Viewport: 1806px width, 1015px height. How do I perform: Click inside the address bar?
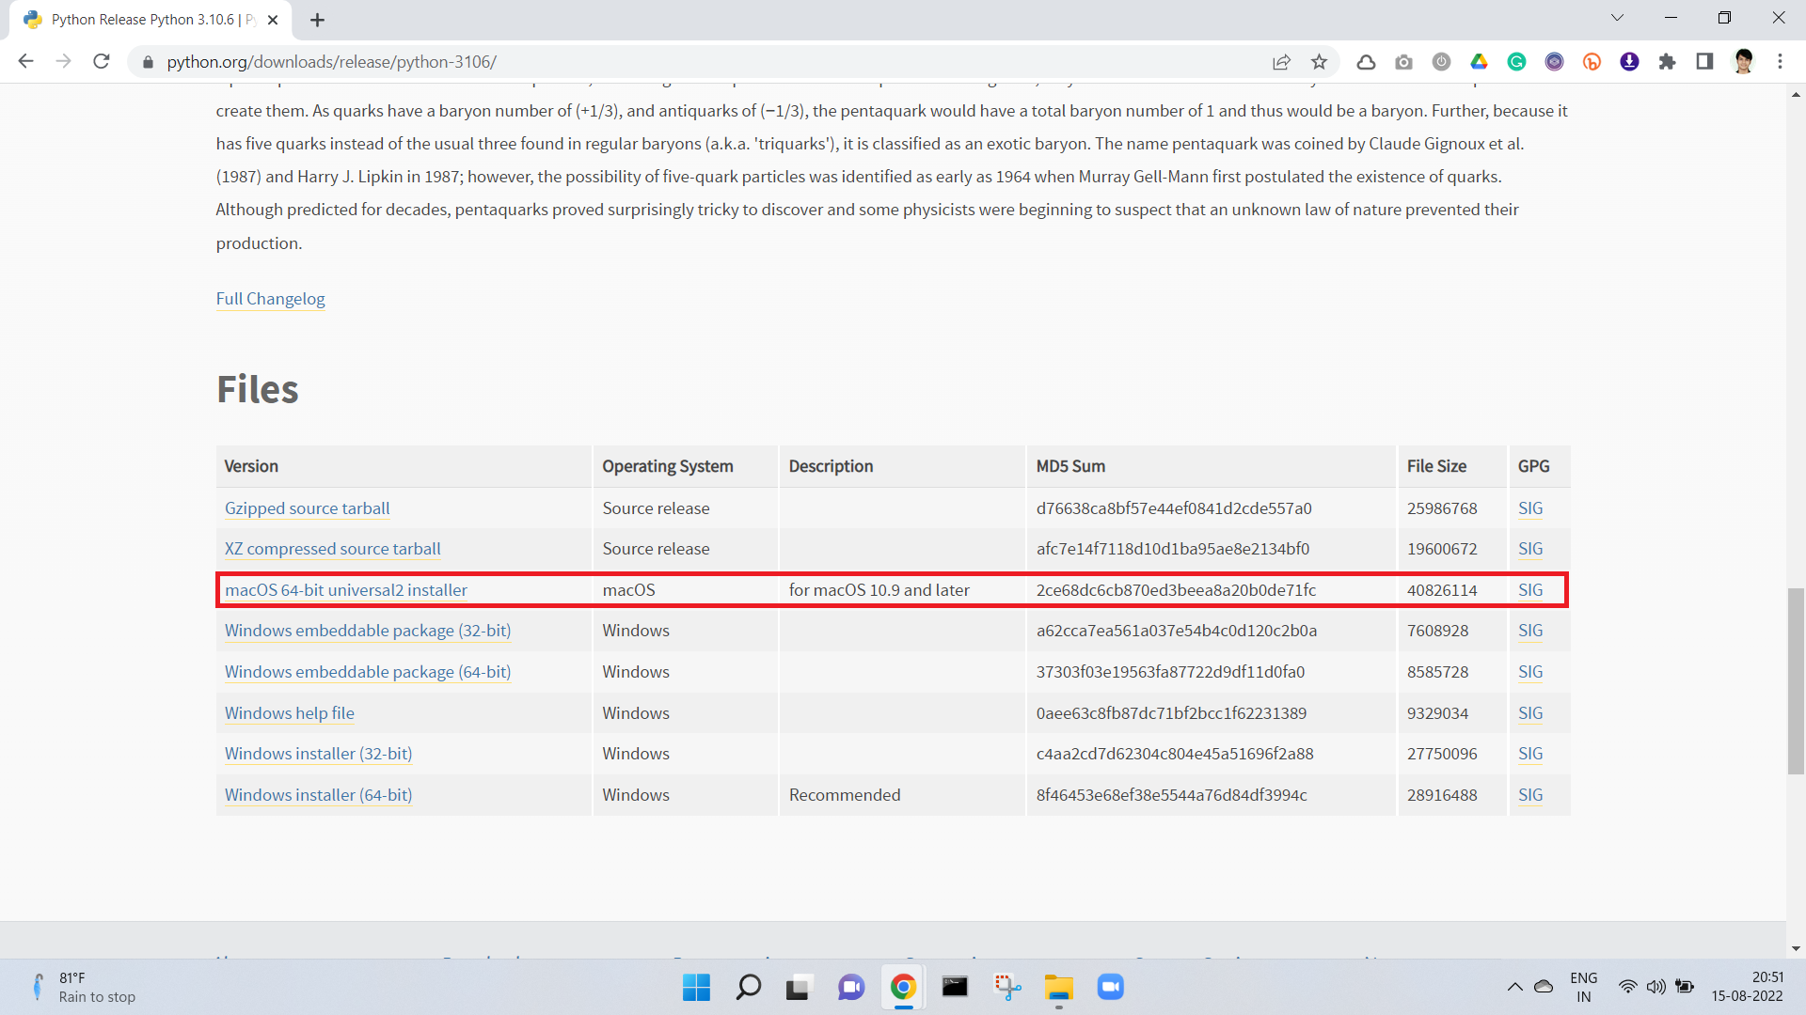(x=658, y=62)
